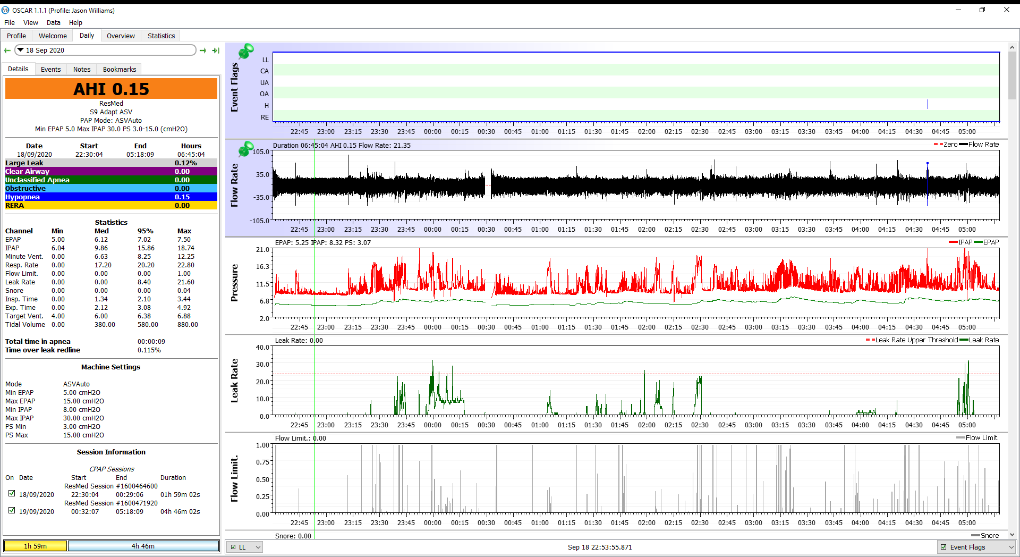Open the Bookmarks sub-tab
Viewport: 1020px width, 557px height.
120,69
